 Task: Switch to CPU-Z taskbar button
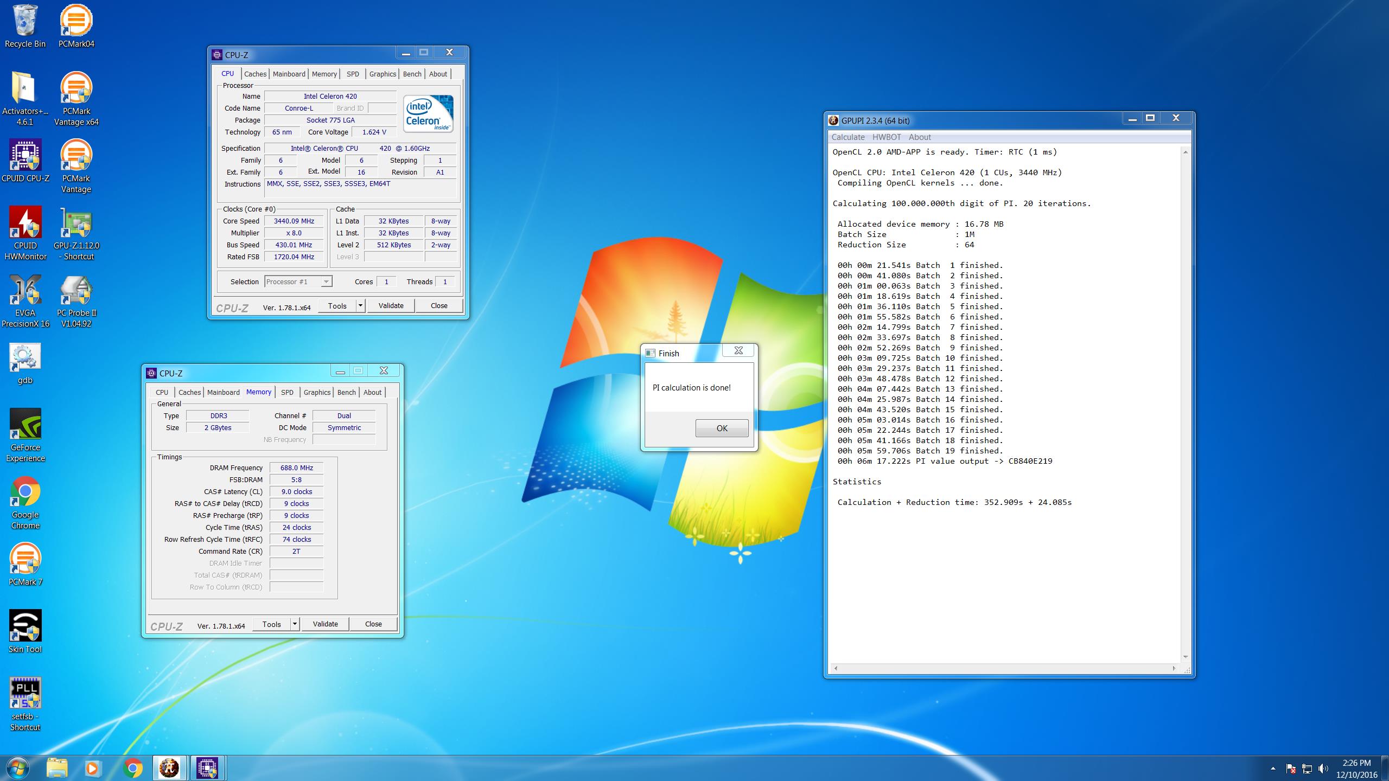207,768
